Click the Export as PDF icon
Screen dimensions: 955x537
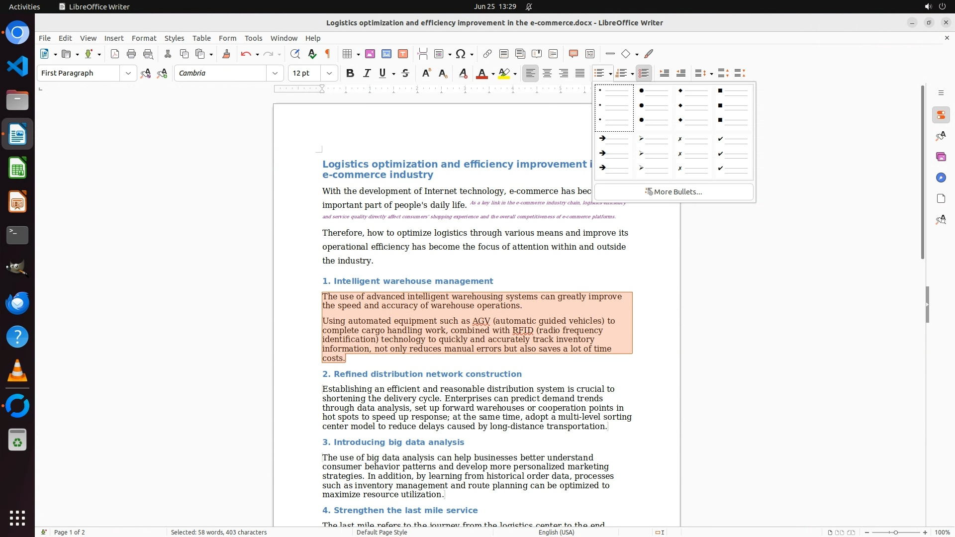[115, 54]
